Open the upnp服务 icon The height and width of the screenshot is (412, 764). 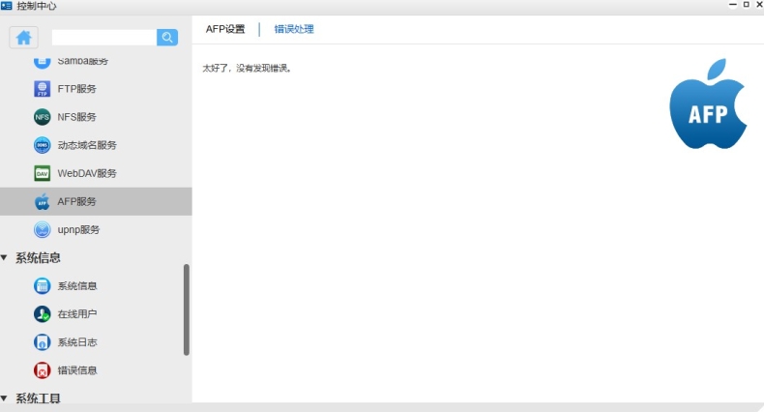point(43,229)
